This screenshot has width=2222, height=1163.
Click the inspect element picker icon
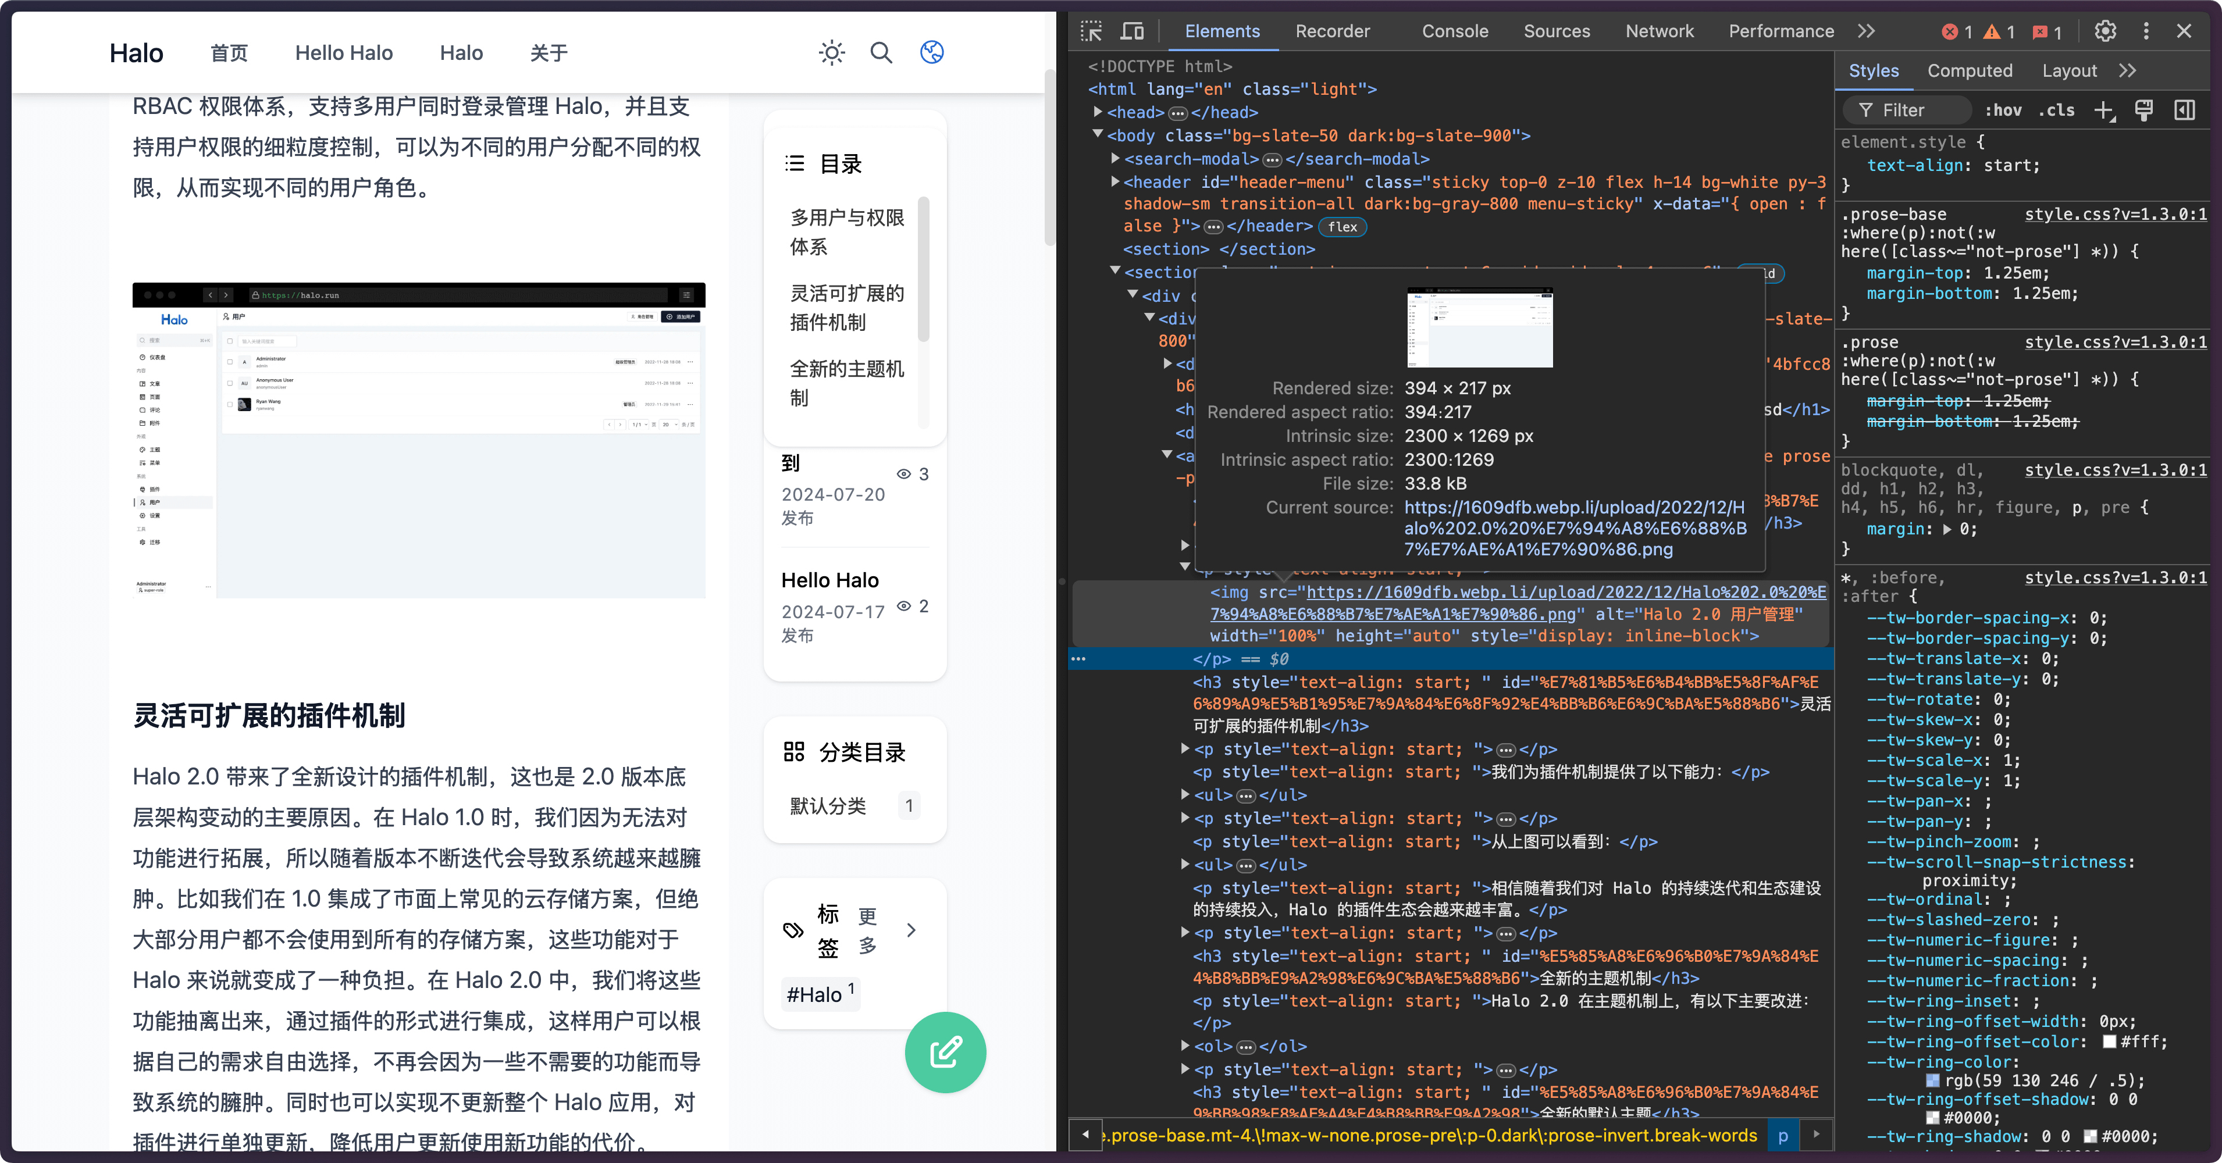click(x=1091, y=31)
